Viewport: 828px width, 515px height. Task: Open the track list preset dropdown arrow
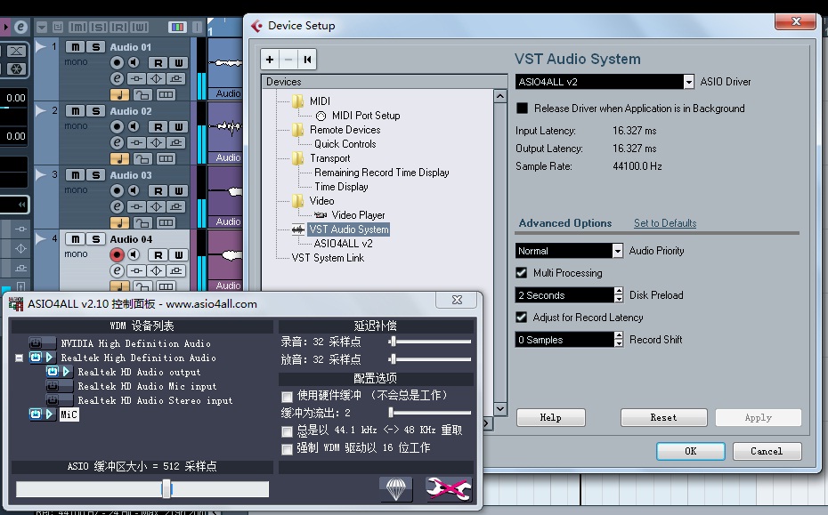[42, 27]
